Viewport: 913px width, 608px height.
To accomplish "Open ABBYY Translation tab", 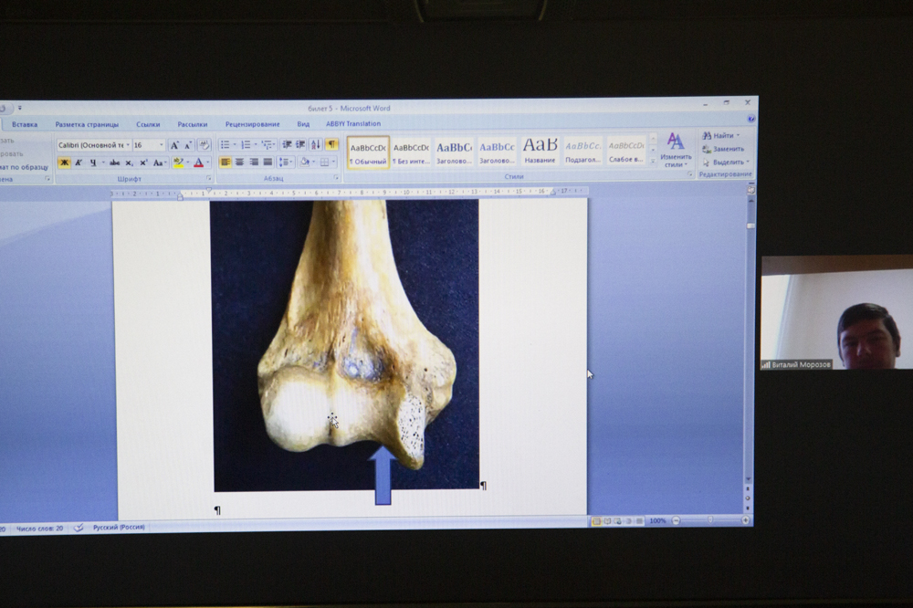I will [352, 124].
